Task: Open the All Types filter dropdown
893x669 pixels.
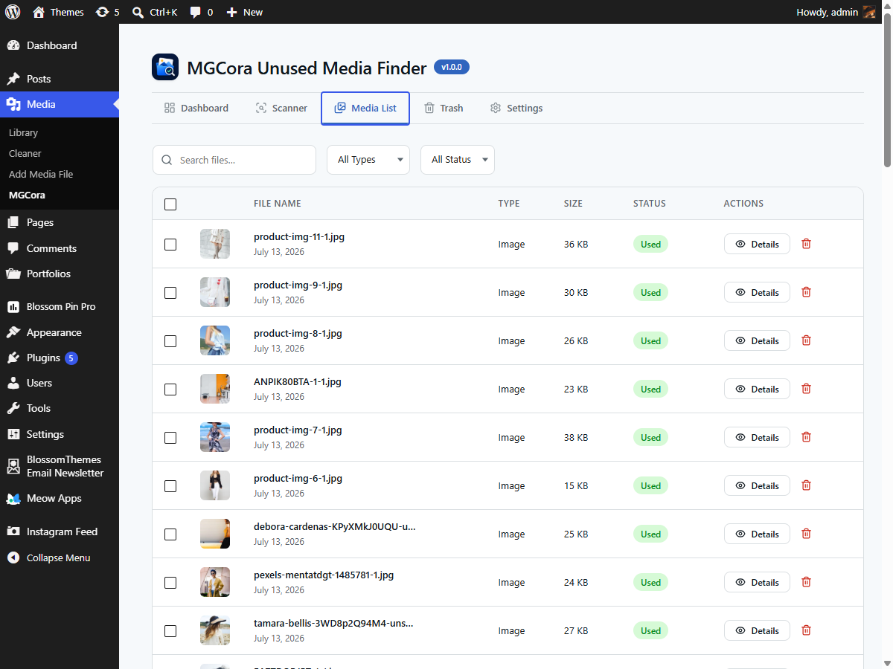Action: coord(368,160)
